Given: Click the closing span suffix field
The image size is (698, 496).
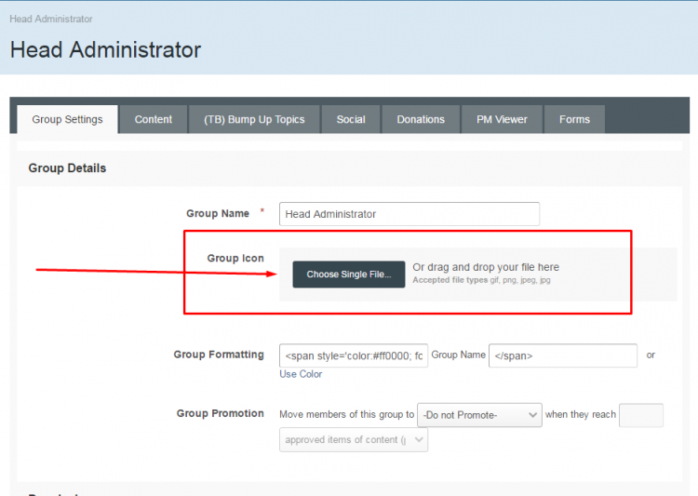Looking at the screenshot, I should (x=563, y=355).
